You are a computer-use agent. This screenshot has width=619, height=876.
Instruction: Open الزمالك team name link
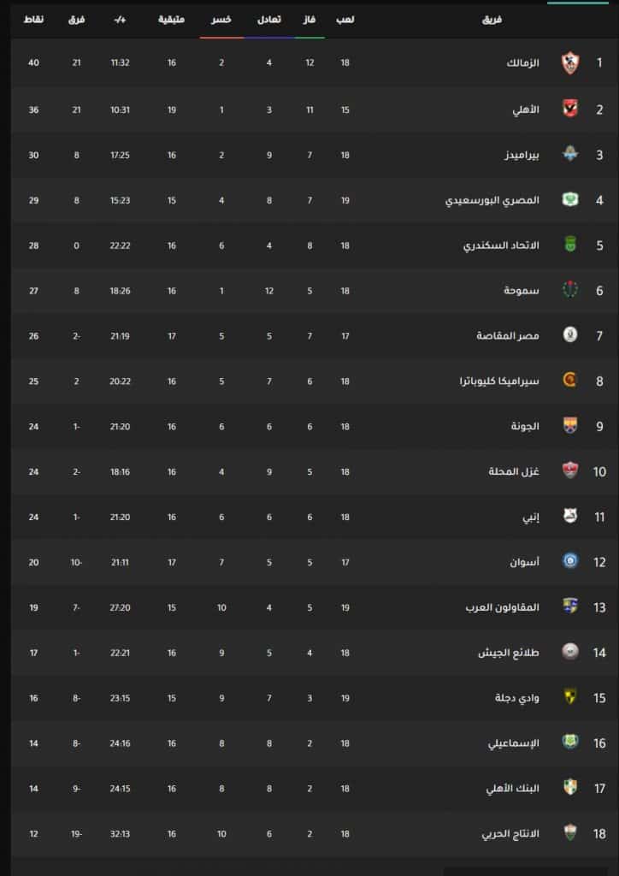[523, 63]
